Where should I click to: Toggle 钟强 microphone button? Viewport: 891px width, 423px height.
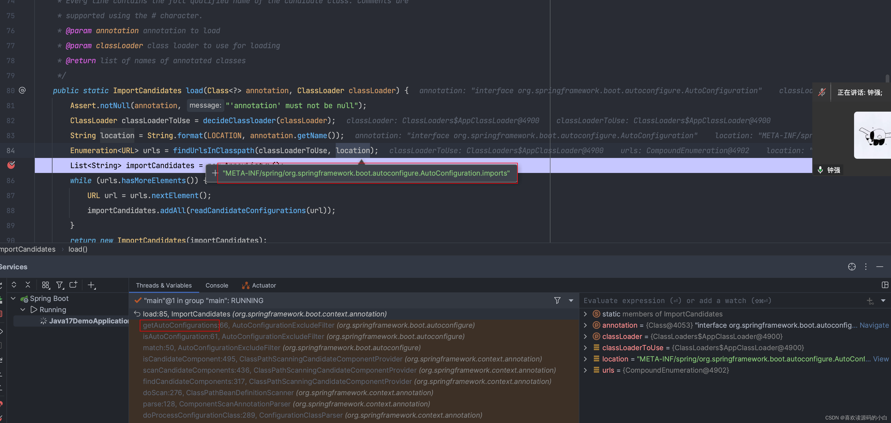[820, 170]
